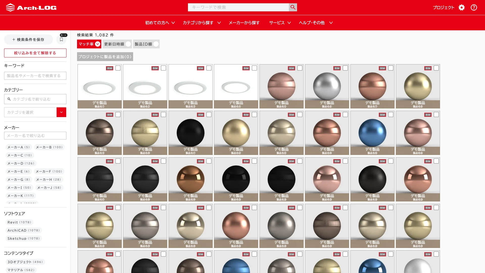Click 検索条件を保存 button
This screenshot has width=485, height=273.
pos(28,39)
